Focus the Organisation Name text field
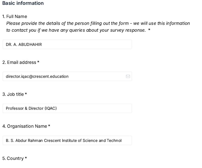The image size is (202, 168). [67, 140]
